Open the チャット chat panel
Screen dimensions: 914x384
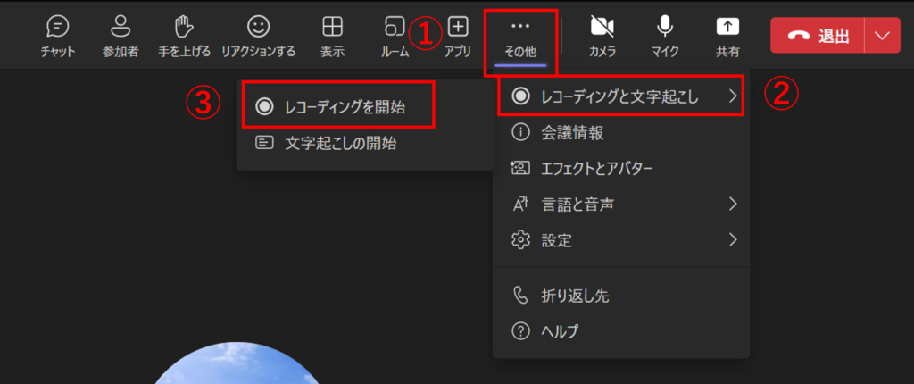pos(58,36)
